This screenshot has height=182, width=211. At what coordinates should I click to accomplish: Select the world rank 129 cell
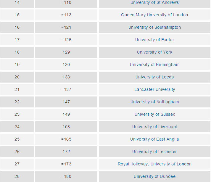tap(66, 52)
